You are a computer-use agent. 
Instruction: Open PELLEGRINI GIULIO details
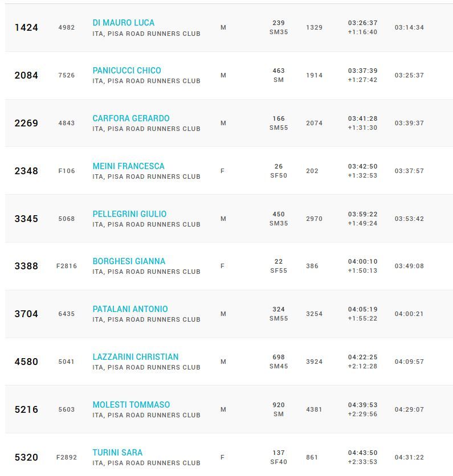point(129,214)
